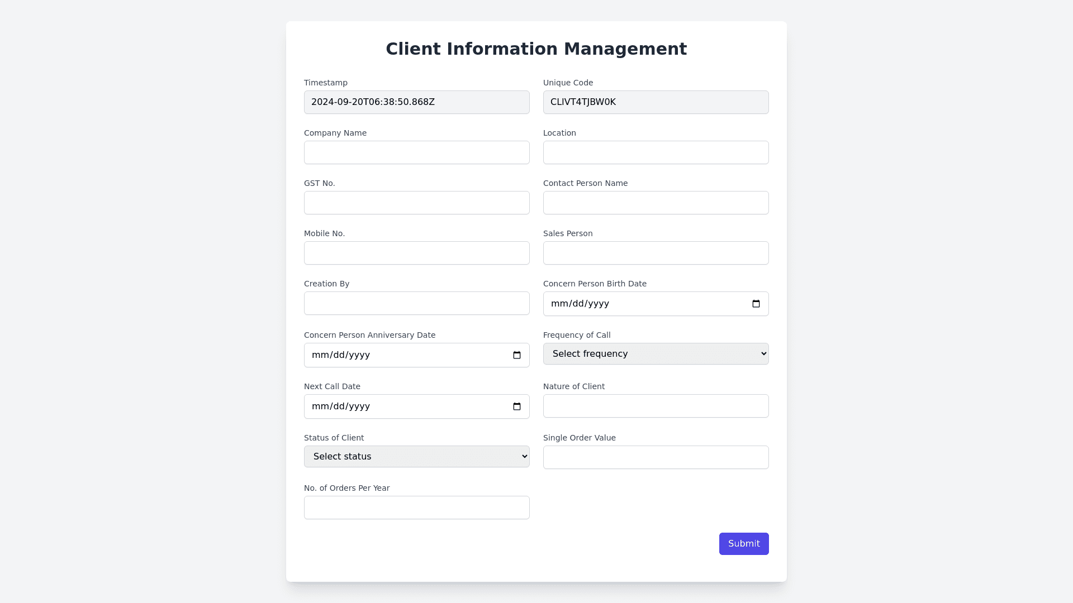This screenshot has width=1073, height=603.
Task: Click the Unique Code field
Action: click(656, 102)
